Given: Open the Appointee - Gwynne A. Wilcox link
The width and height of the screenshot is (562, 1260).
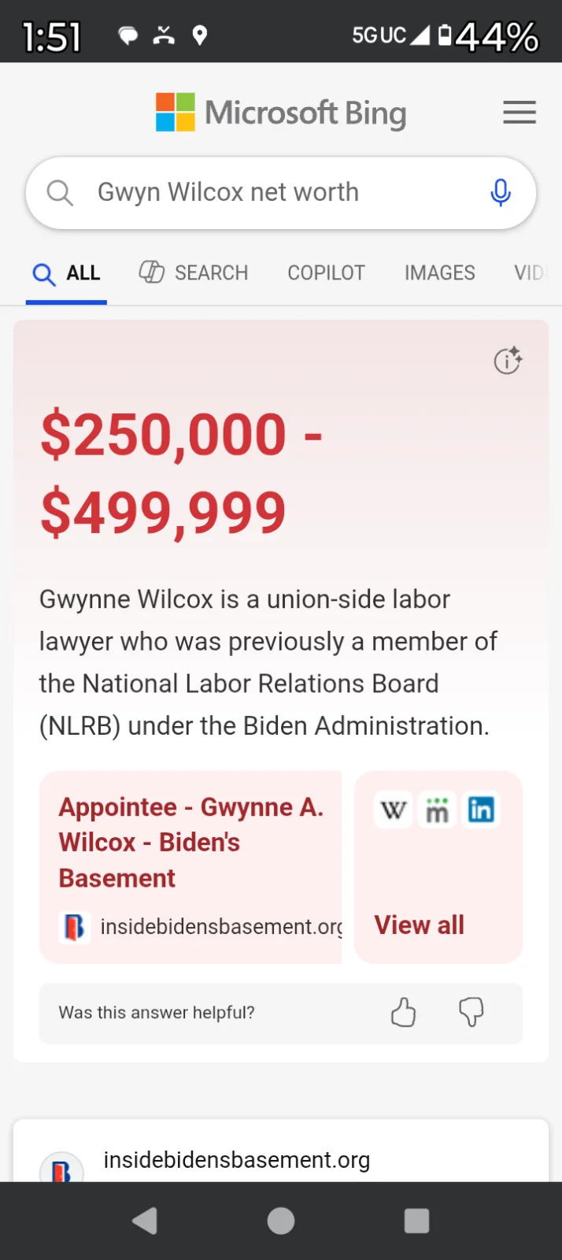Looking at the screenshot, I should coord(191,842).
